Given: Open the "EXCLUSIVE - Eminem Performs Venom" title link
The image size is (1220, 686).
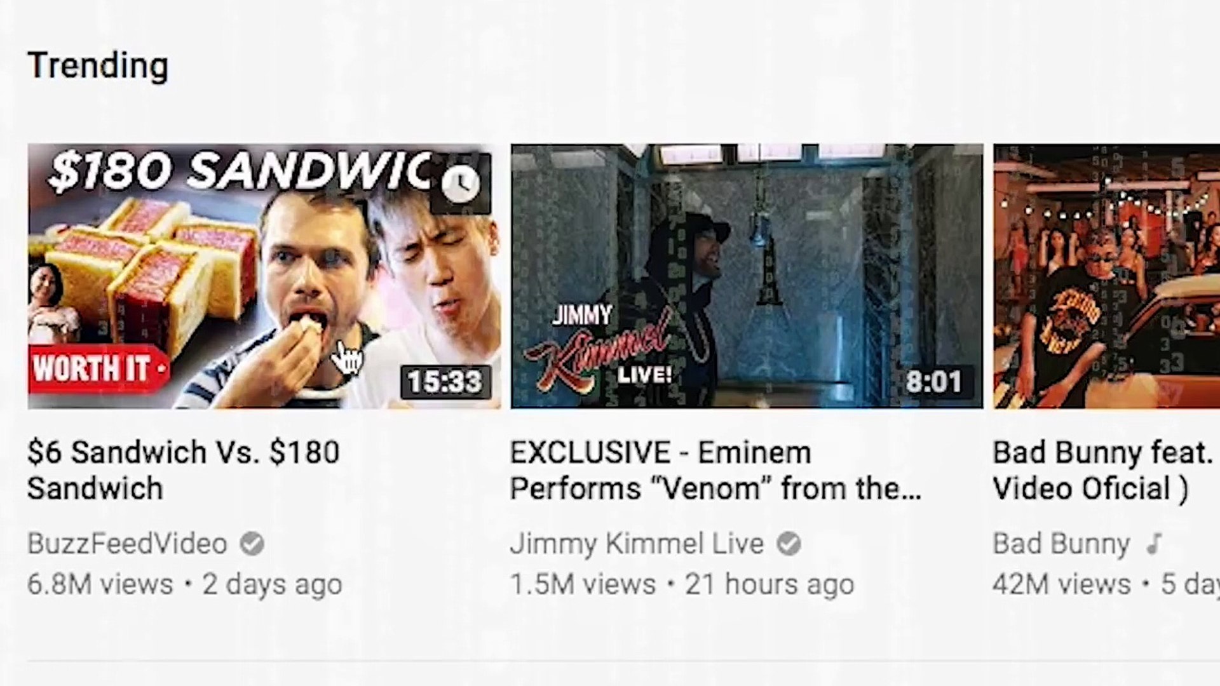Looking at the screenshot, I should click(715, 471).
